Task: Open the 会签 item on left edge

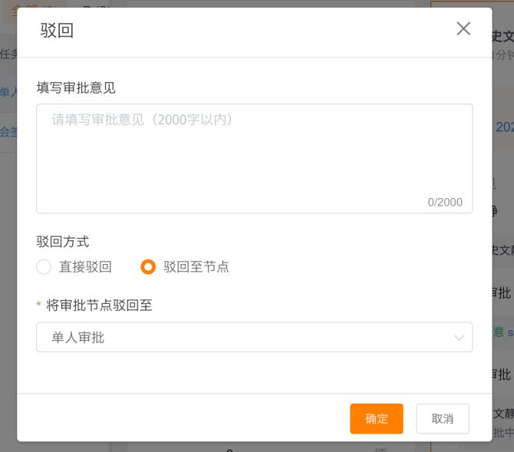Action: pos(8,131)
